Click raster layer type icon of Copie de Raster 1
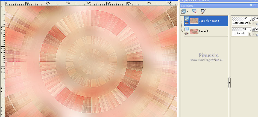This screenshot has height=117, width=258. pos(186,19)
